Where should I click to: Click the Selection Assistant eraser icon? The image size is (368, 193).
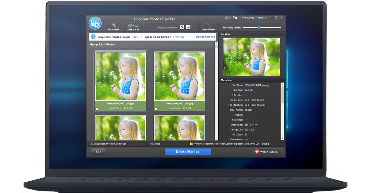(x=188, y=27)
